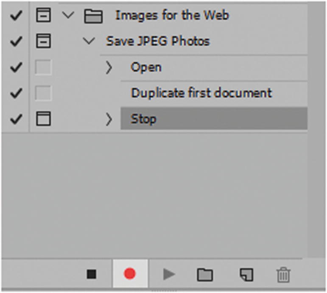
Task: Toggle dialog icon for Images for the Web
Action: [x=43, y=16]
